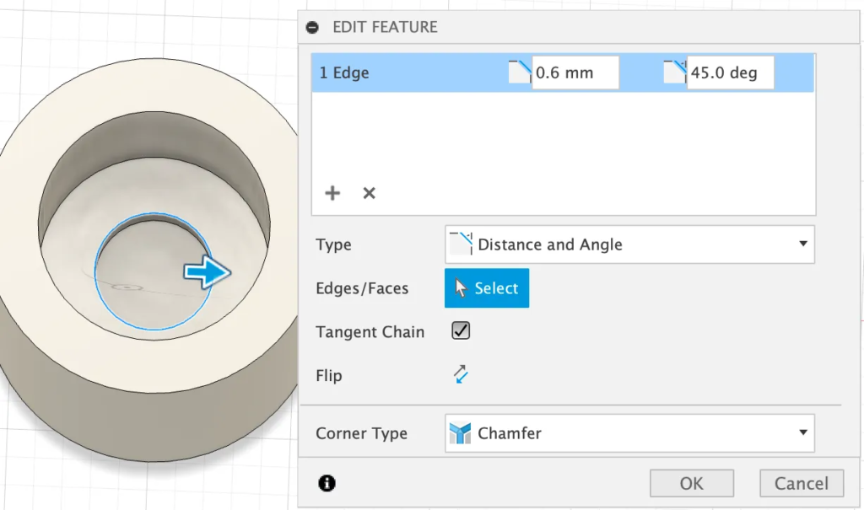Click the chamfer distance icon beside 0.6 mm
Viewport: 864px width, 510px height.
[x=520, y=72]
